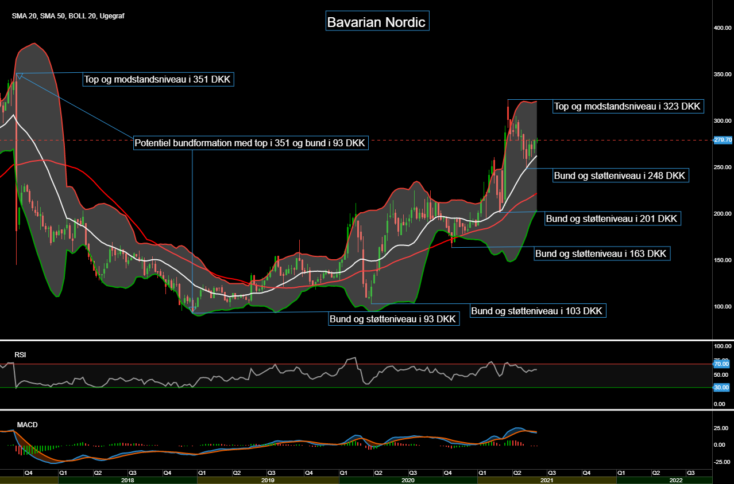The width and height of the screenshot is (734, 484).
Task: Click the 2019 year label on timeline
Action: (268, 480)
